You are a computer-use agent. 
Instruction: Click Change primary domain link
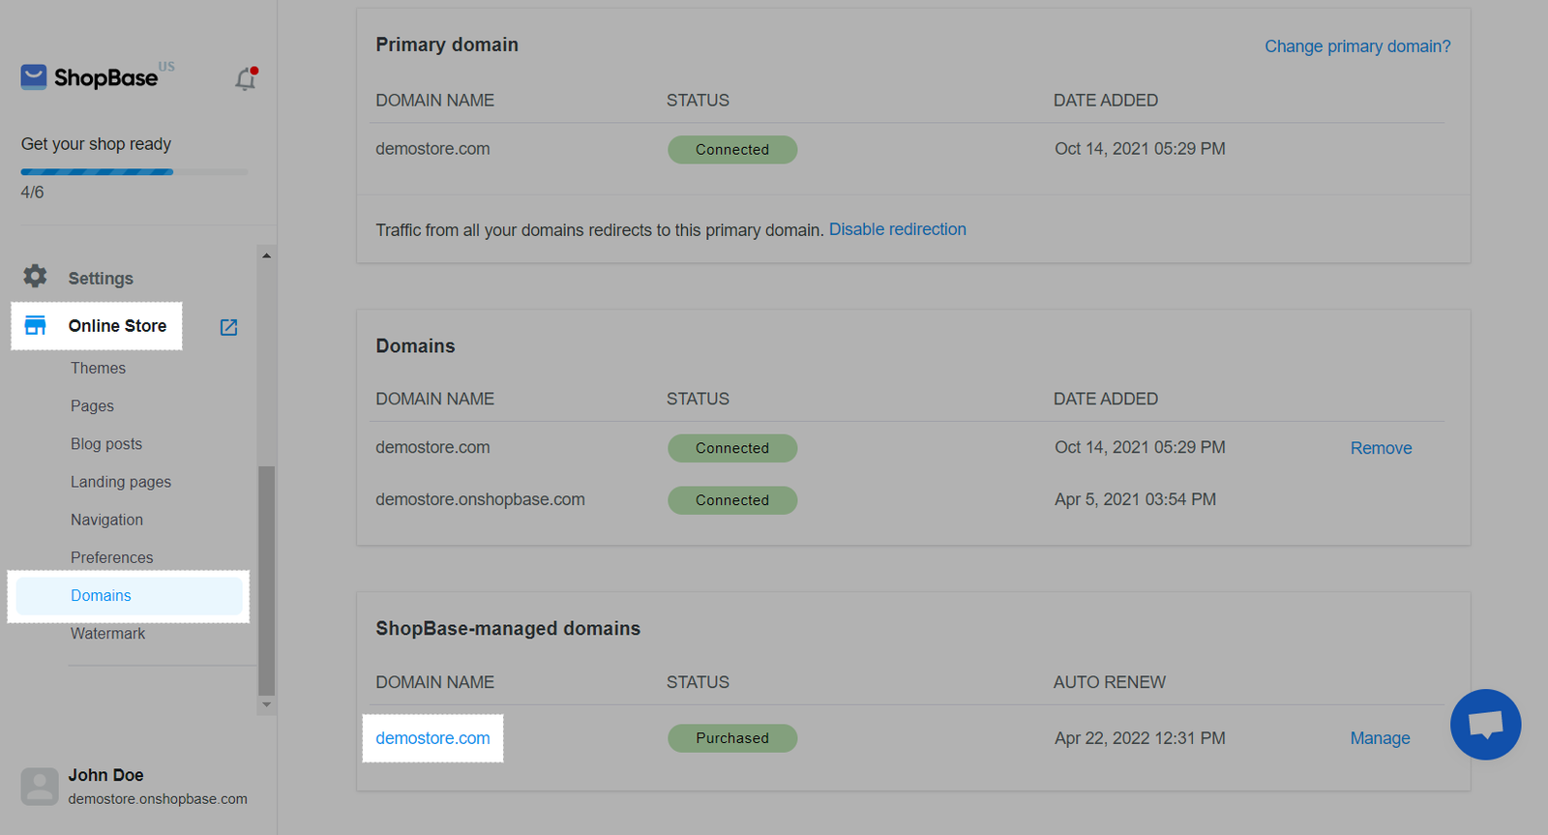point(1356,46)
